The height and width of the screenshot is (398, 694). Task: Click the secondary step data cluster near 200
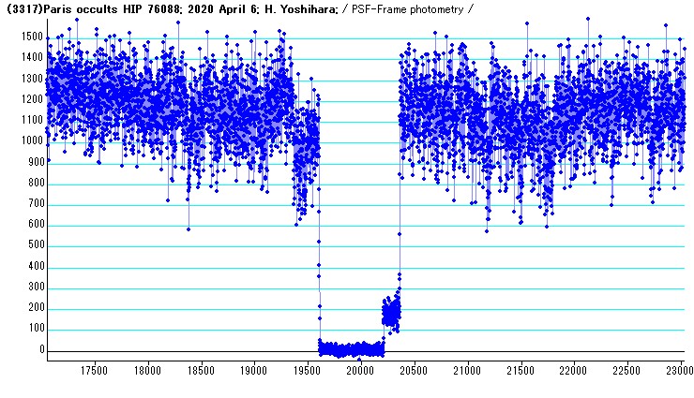[x=391, y=312]
